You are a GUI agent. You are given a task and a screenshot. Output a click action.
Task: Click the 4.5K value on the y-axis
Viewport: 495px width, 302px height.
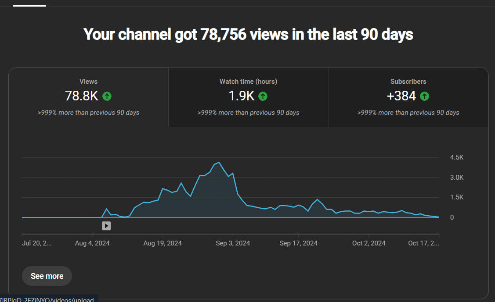[456, 157]
